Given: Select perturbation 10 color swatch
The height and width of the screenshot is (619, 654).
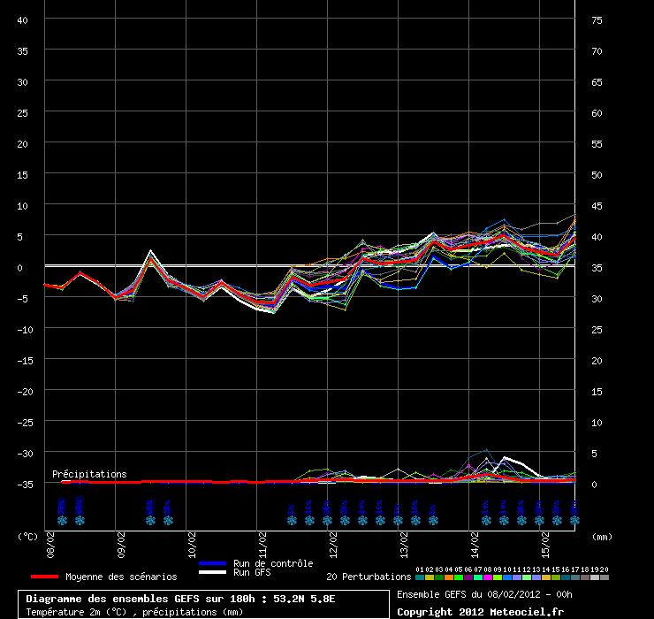Looking at the screenshot, I should tap(507, 577).
